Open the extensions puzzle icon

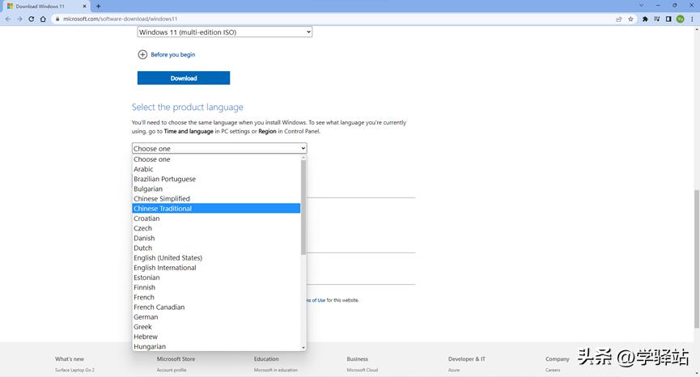point(645,19)
